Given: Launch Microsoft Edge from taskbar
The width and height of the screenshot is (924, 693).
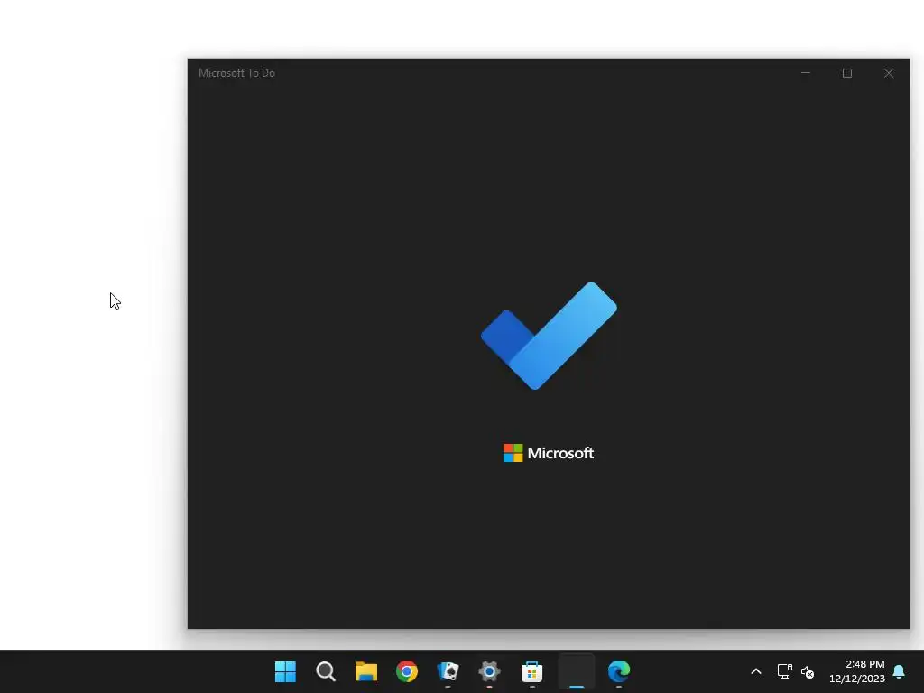Looking at the screenshot, I should point(619,671).
